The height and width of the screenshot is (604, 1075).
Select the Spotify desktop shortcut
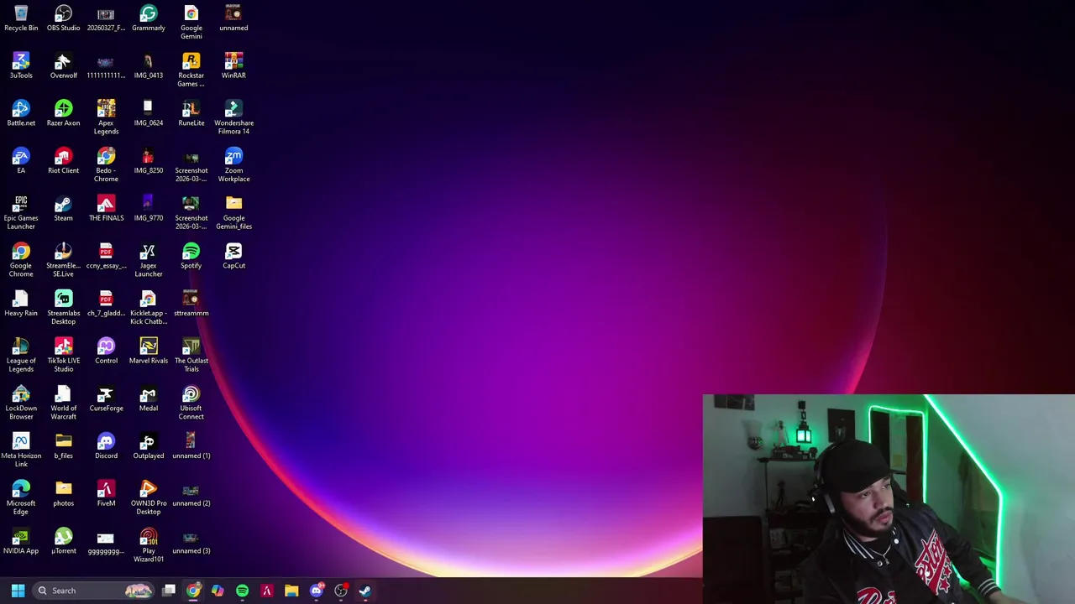(x=191, y=257)
